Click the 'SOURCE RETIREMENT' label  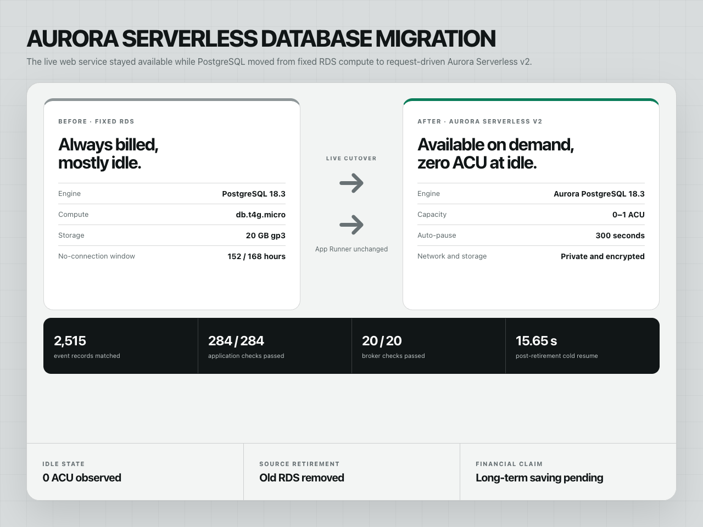[x=299, y=464]
